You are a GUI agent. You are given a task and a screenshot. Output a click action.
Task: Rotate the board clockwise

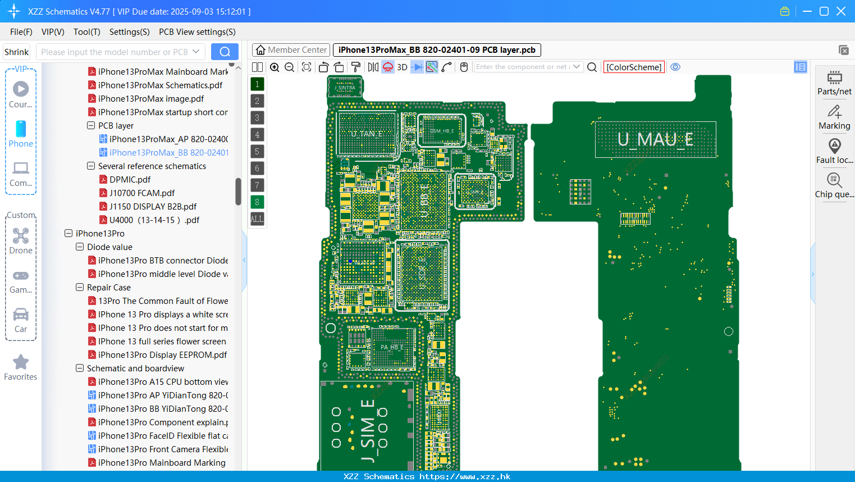339,67
